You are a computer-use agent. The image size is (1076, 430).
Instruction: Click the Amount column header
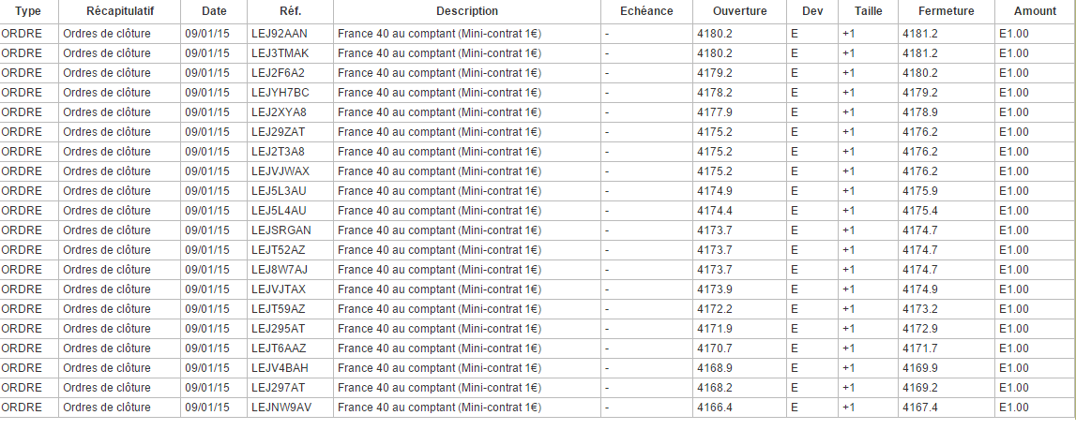(x=1035, y=11)
